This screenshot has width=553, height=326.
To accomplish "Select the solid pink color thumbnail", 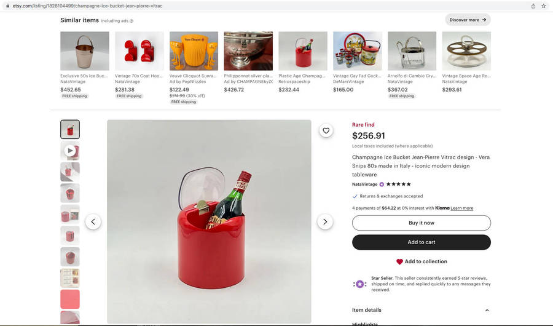I will (x=70, y=299).
